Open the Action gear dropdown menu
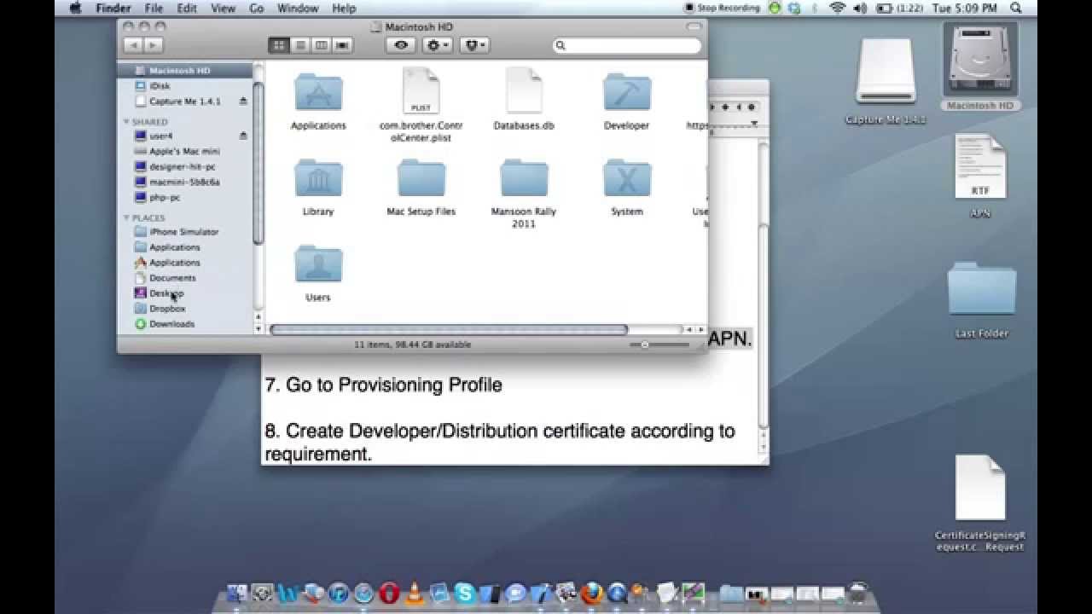This screenshot has width=1092, height=614. tap(437, 45)
